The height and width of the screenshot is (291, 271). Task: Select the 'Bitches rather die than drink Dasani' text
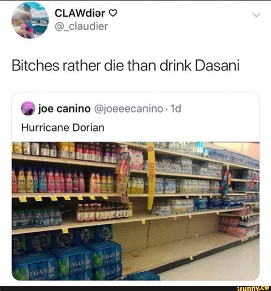pos(126,65)
